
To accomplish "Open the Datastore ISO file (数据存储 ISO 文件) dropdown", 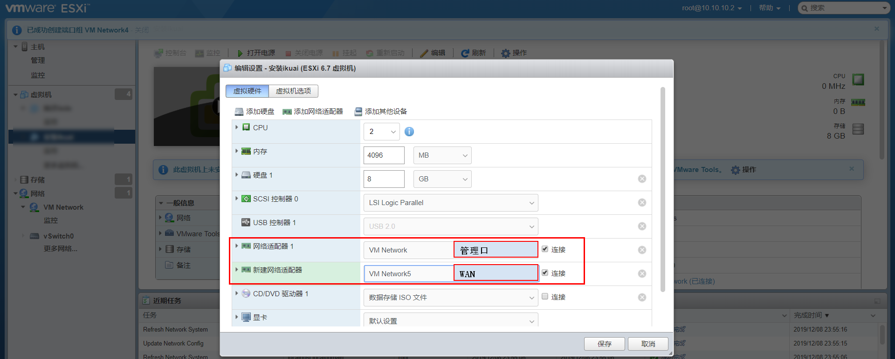I will coord(451,298).
